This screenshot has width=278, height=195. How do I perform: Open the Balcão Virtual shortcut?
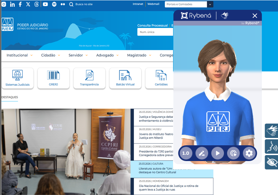tap(125, 78)
